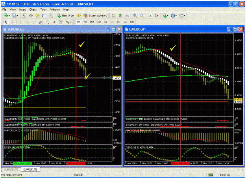246x178 pixels.
Task: Expand the Indicators dropdown arrow
Action: (x=168, y=15)
